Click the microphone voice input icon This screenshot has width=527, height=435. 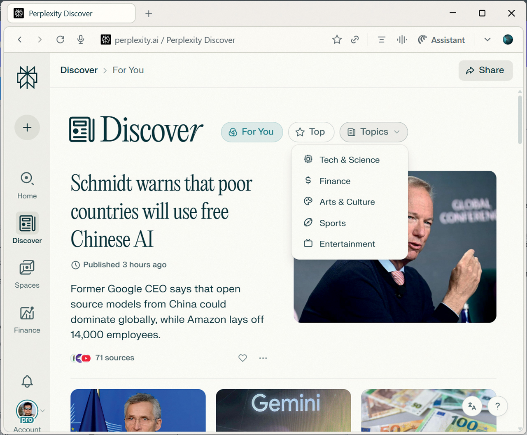click(x=81, y=40)
